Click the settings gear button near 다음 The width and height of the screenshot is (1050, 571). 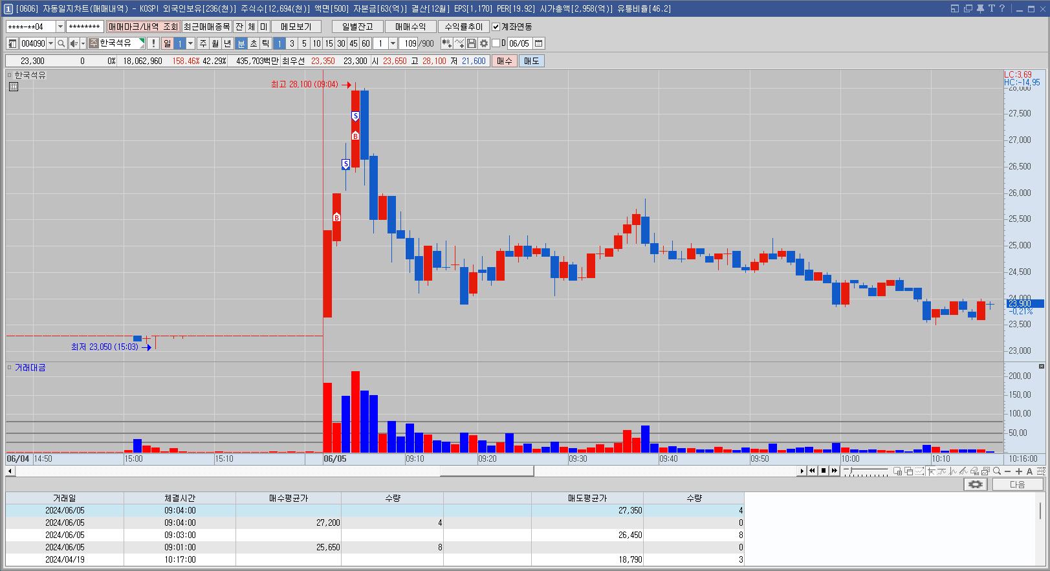975,484
